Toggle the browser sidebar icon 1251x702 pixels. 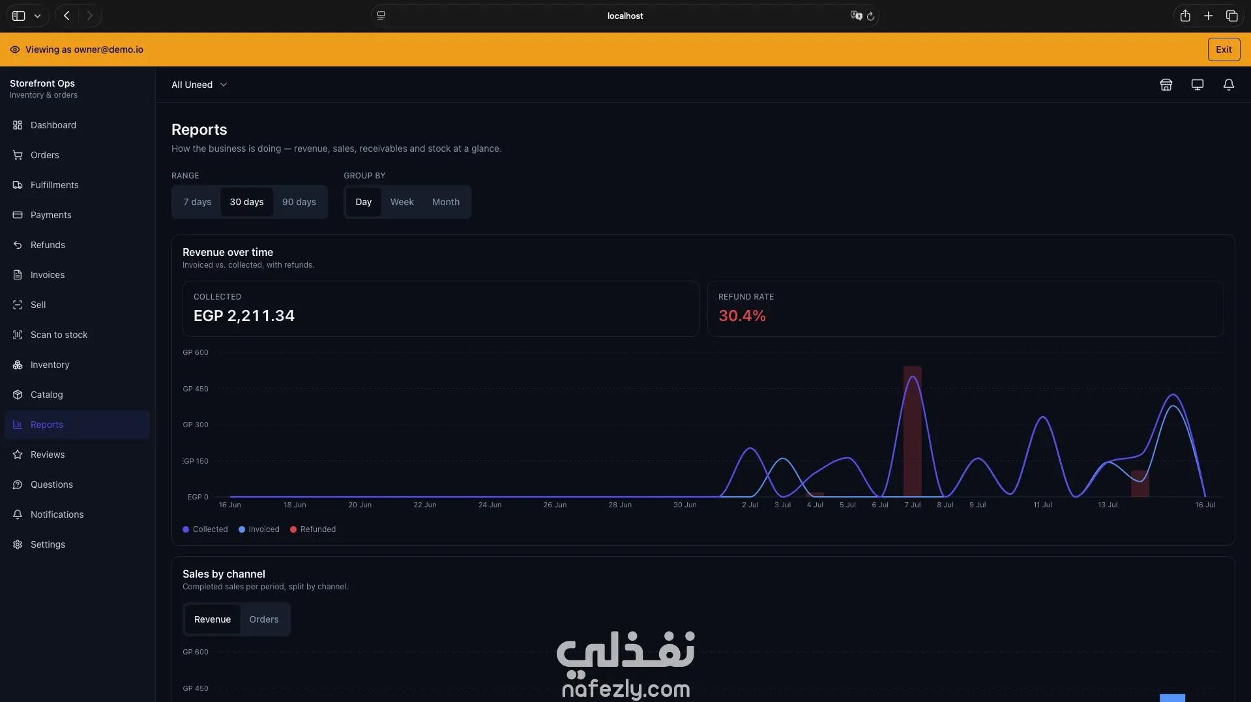(x=19, y=16)
